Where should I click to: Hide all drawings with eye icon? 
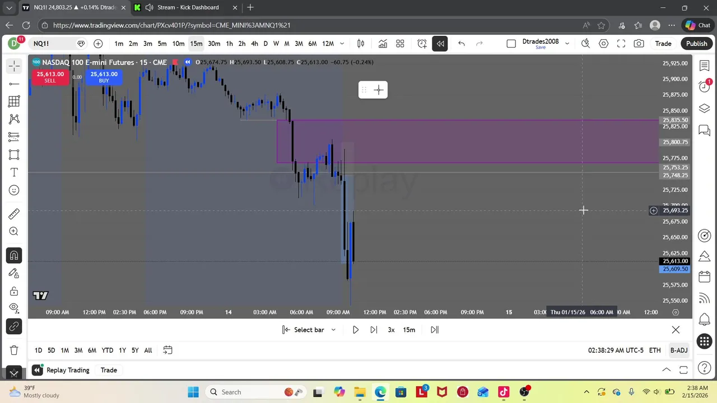click(14, 307)
